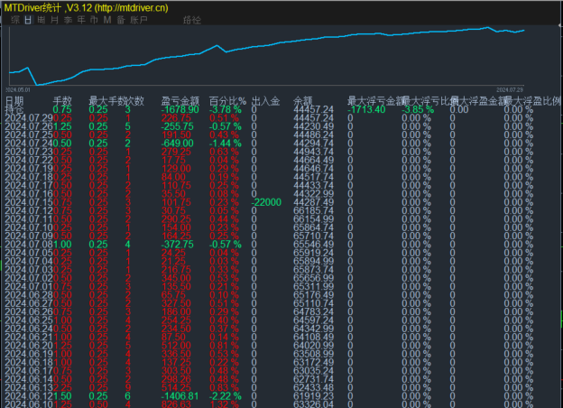The height and width of the screenshot is (408, 563).
Task: Open the 币 symbol tab
Action: pos(94,20)
